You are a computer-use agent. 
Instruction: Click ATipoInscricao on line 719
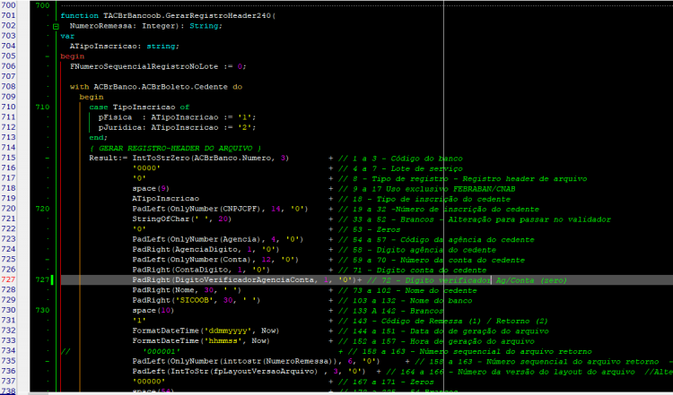coord(166,199)
